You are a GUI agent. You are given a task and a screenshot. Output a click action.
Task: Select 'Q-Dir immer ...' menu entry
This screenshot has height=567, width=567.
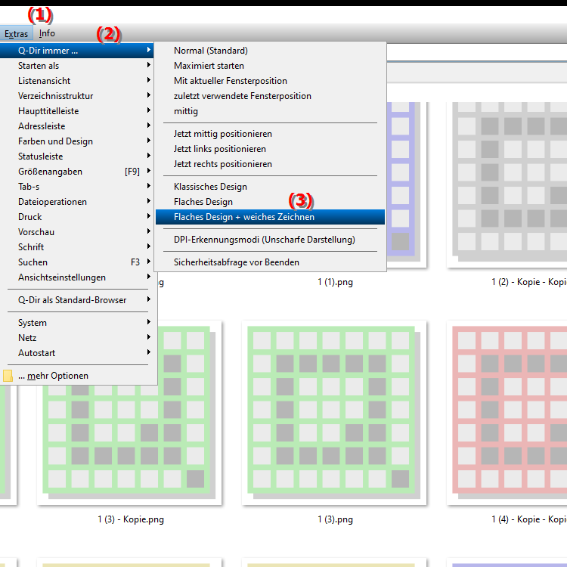[76, 51]
